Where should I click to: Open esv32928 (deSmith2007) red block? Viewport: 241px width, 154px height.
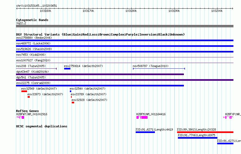pos(73,103)
